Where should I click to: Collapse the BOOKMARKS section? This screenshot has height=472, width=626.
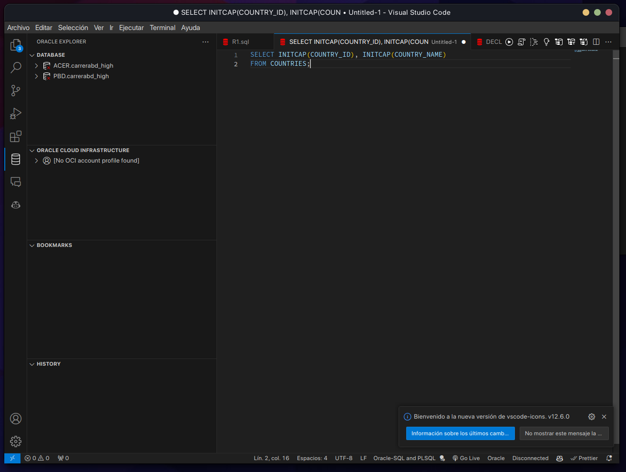pyautogui.click(x=32, y=245)
